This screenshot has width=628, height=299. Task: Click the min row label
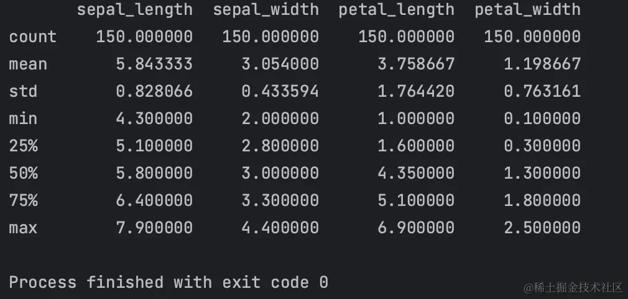[x=23, y=119]
